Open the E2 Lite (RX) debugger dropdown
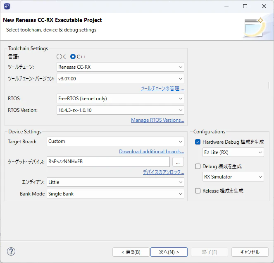Viewport: 274px width, 263px height. 233,152
